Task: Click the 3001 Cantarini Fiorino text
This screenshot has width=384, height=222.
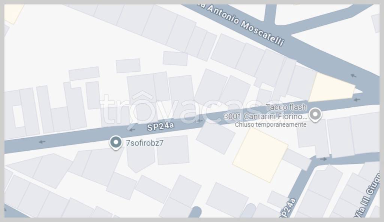Action: tap(265, 117)
